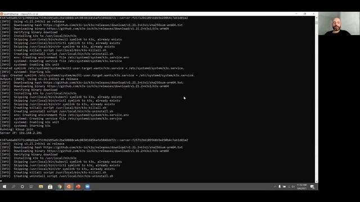This screenshot has width=360, height=202.
Task: Open the blue app icon on taskbar
Action: click(88, 187)
